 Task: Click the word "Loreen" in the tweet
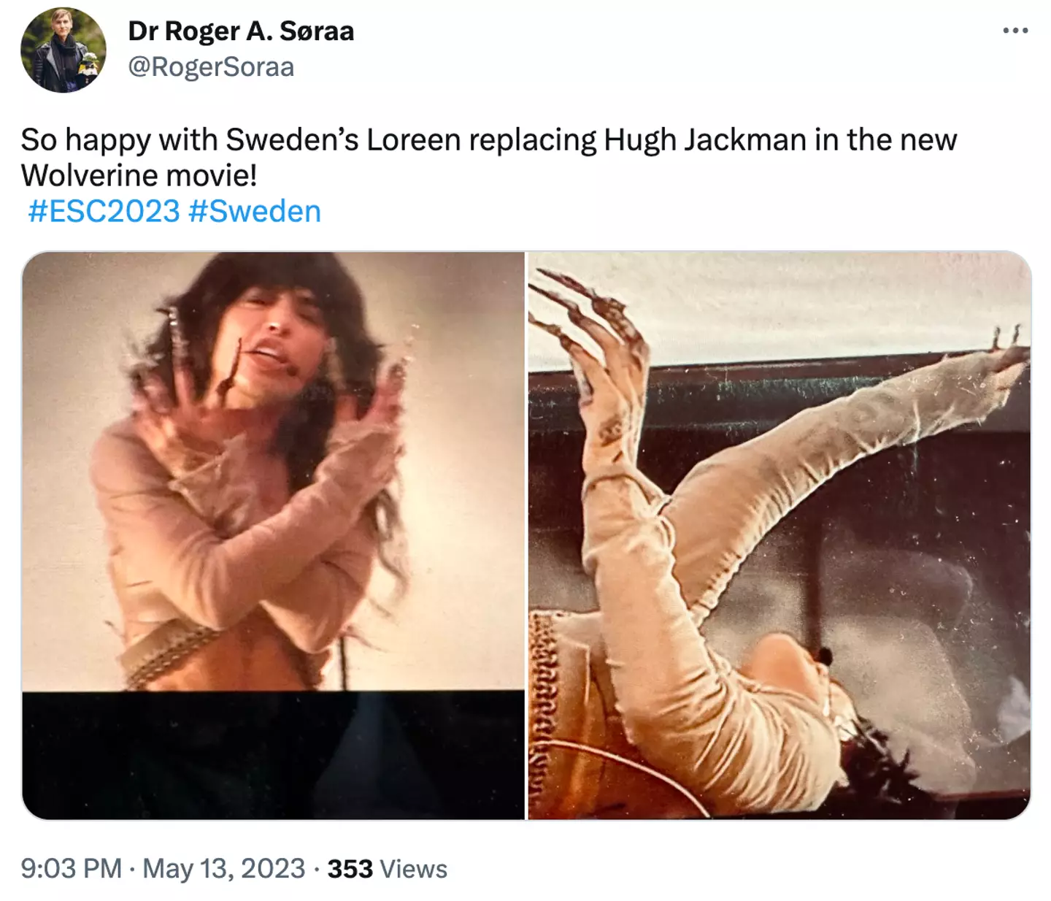pyautogui.click(x=413, y=139)
